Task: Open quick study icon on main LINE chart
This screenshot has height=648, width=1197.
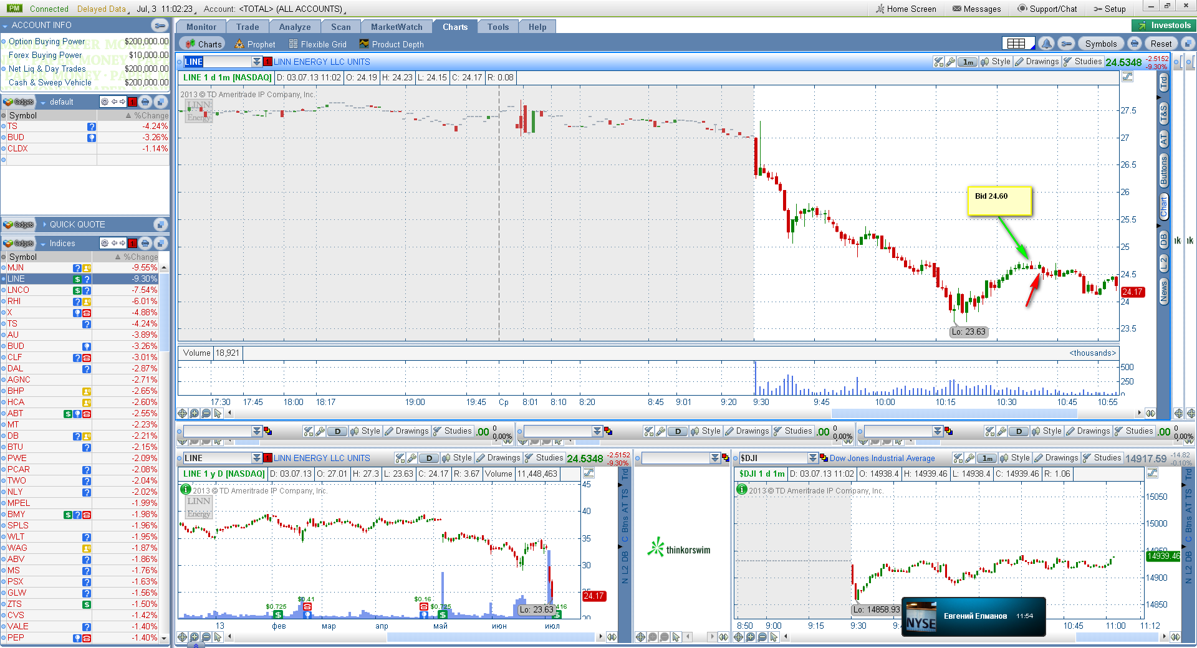Action: 938,62
